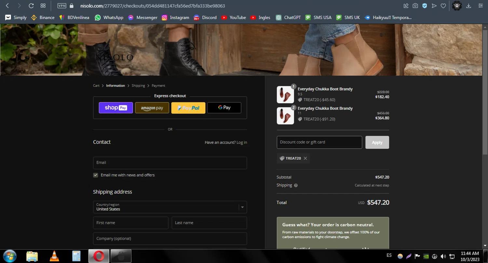Reload the checkout page
Screen dimensions: 488x263
coord(31,6)
